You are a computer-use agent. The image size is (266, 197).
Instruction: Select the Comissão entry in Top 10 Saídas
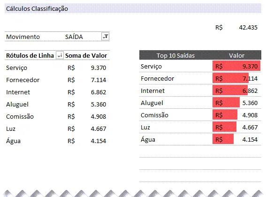click(154, 115)
